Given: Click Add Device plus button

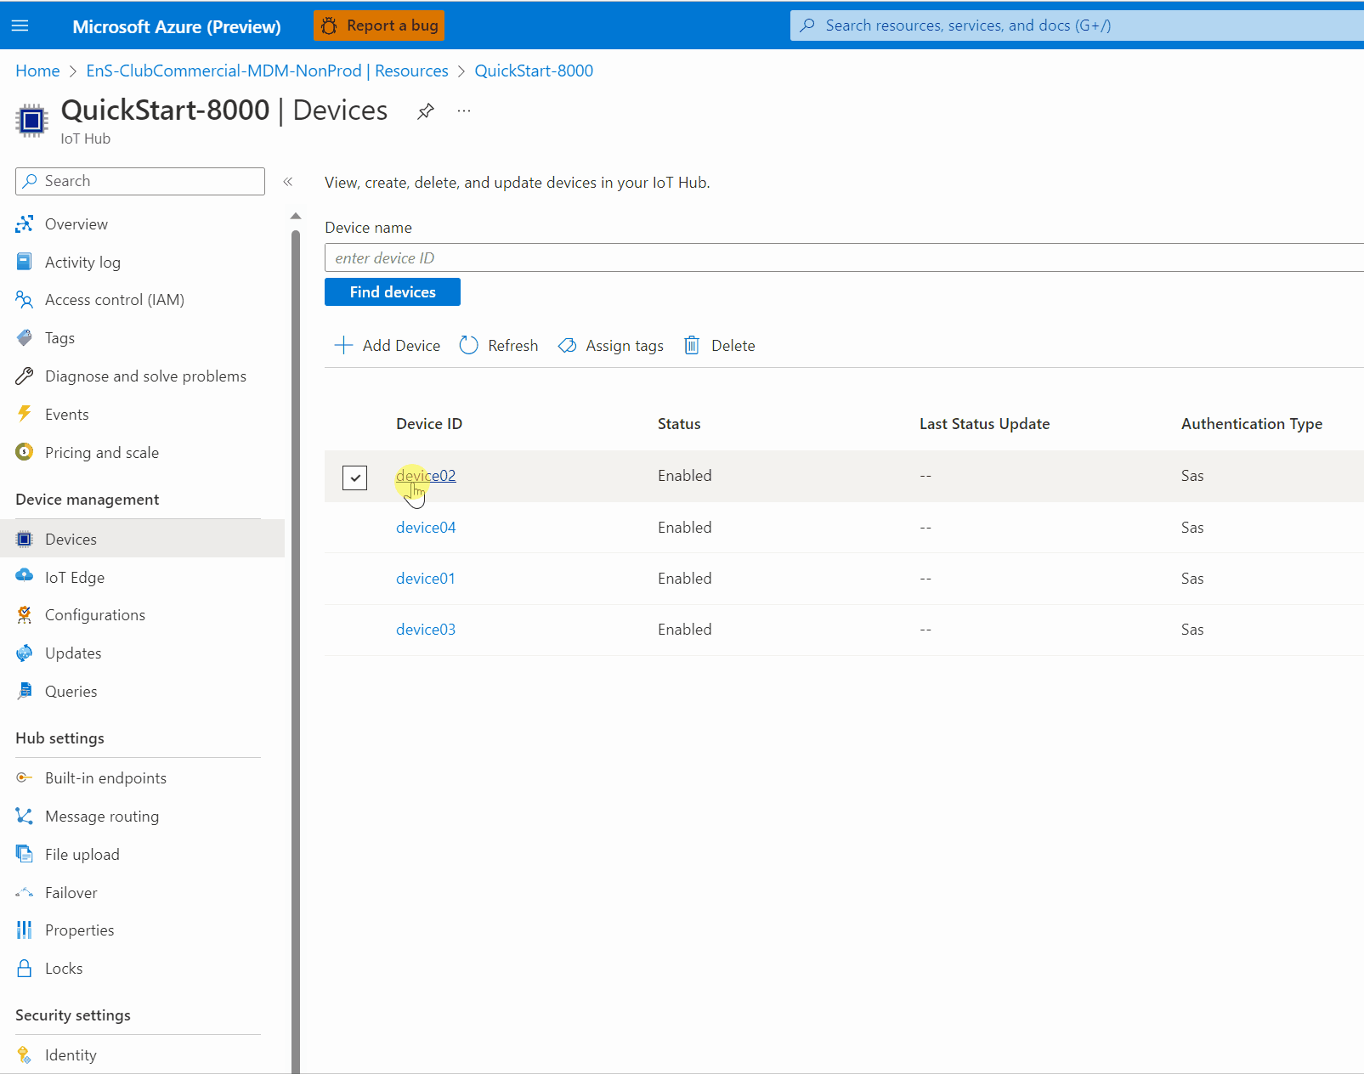Looking at the screenshot, I should [x=388, y=345].
